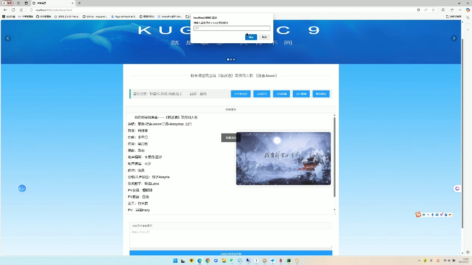472x265 pixels.
Task: Click the 'Jason' song title heading
Action: click(234, 76)
